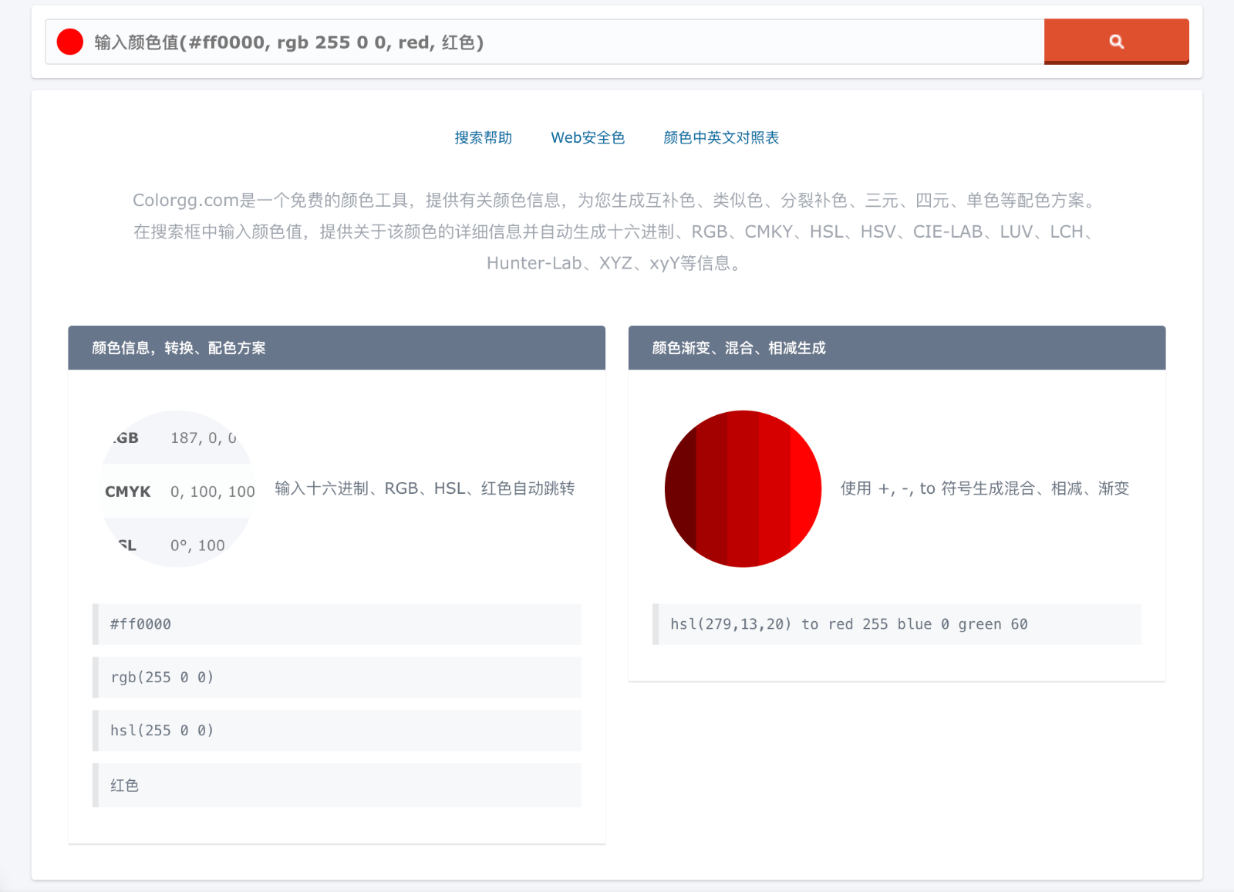Click the red color preview dot
1234x892 pixels.
pos(70,42)
